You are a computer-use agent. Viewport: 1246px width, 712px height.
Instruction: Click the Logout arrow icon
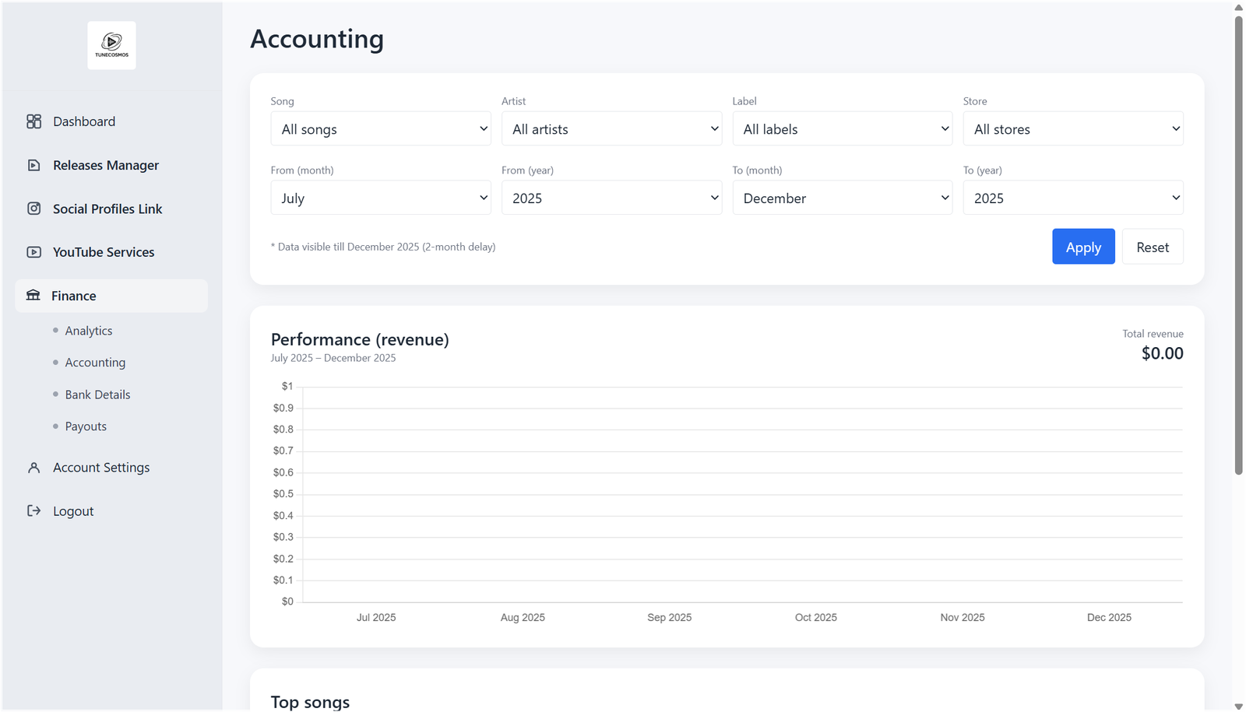tap(33, 511)
